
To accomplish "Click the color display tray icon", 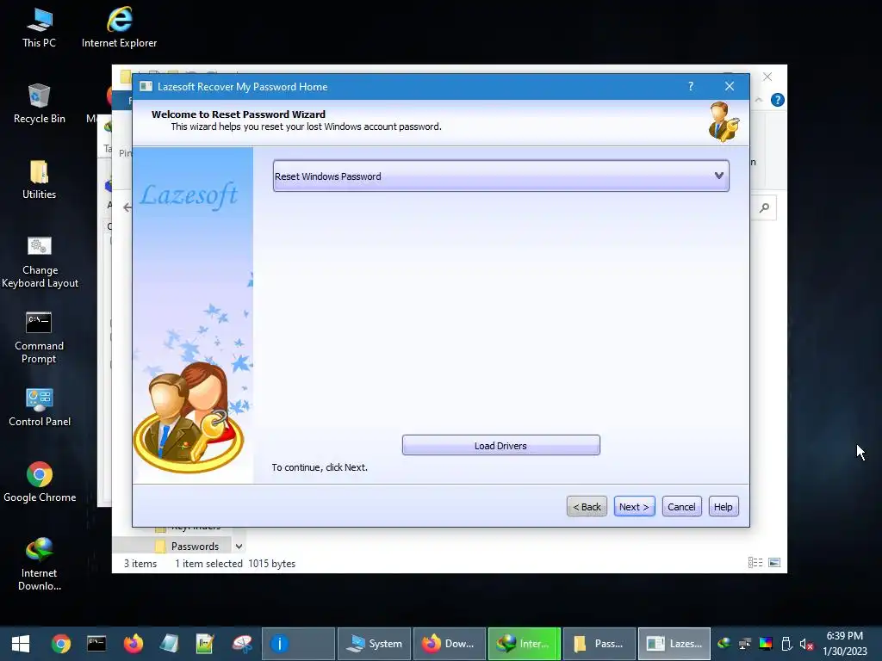I will (766, 644).
